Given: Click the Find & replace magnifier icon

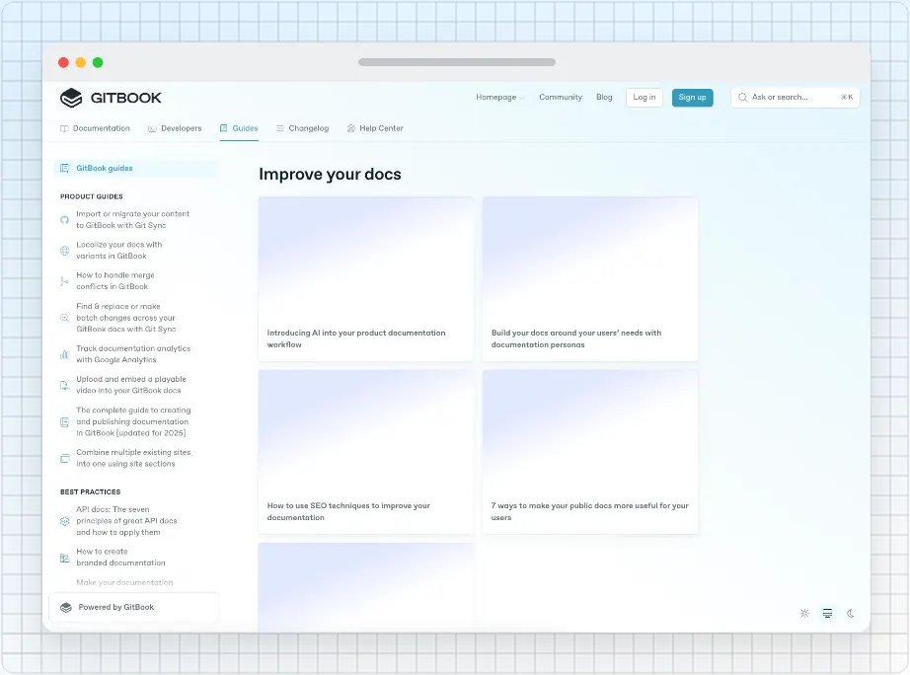Looking at the screenshot, I should [x=64, y=318].
